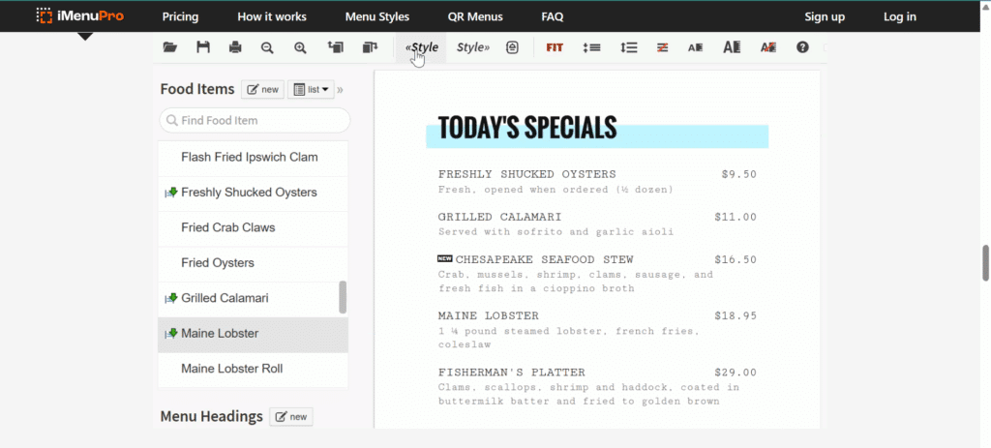Click the page size icon after zoom in
Image resolution: width=991 pixels, height=448 pixels.
[335, 47]
